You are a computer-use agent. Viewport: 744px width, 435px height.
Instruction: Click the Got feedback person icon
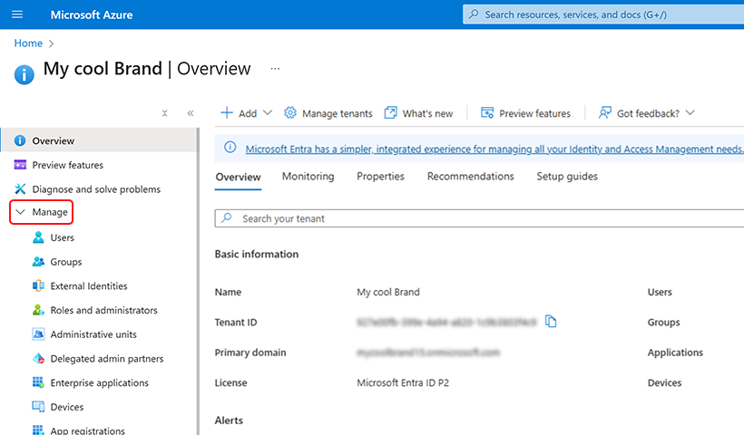pos(605,112)
